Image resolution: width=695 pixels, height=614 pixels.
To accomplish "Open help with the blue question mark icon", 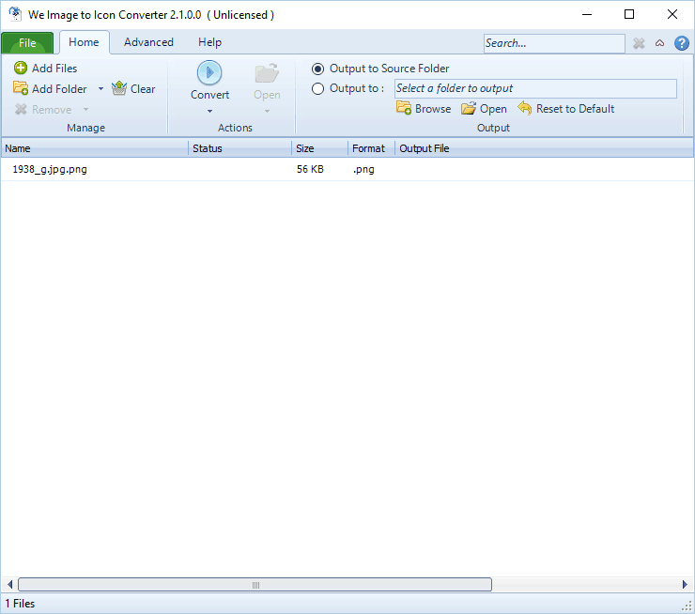I will coord(681,43).
